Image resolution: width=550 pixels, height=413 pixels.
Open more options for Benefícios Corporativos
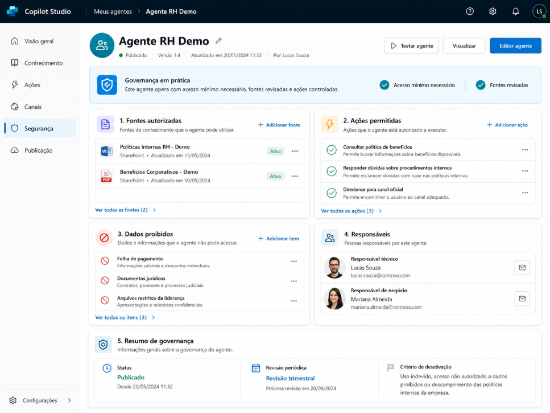(295, 176)
